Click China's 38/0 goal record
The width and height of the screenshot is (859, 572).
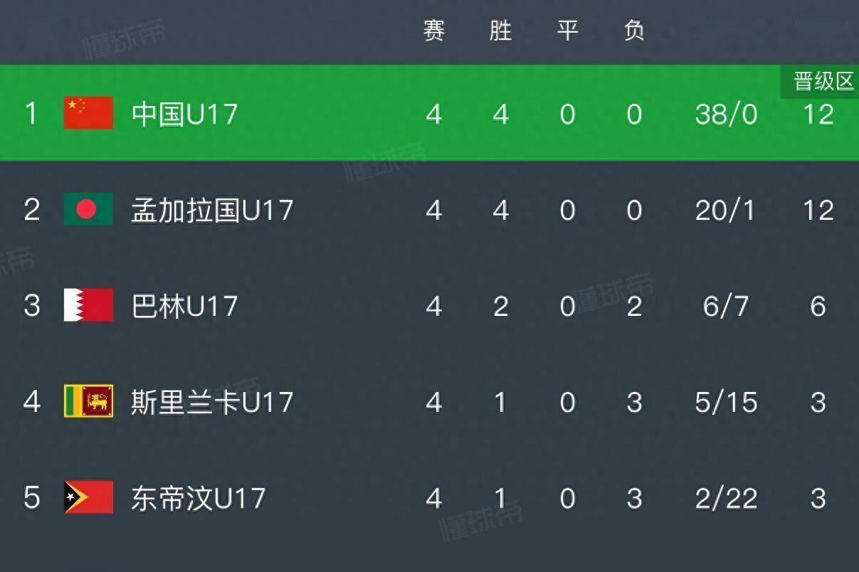(726, 114)
